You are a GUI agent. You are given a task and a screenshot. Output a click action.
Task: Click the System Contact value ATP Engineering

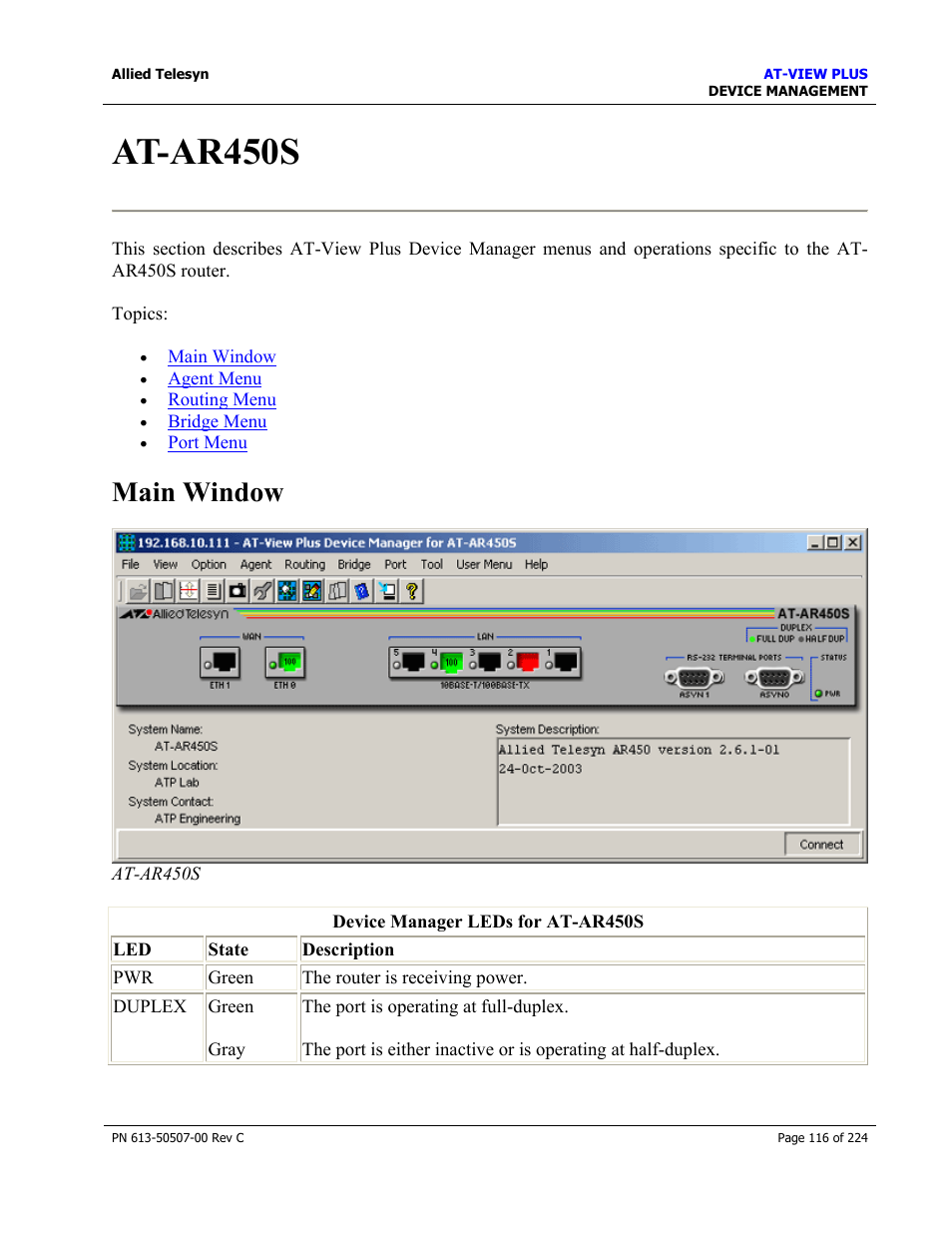[x=198, y=819]
